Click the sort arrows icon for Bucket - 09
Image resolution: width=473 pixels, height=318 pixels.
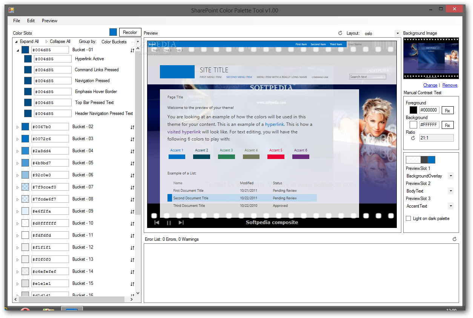coord(132,212)
